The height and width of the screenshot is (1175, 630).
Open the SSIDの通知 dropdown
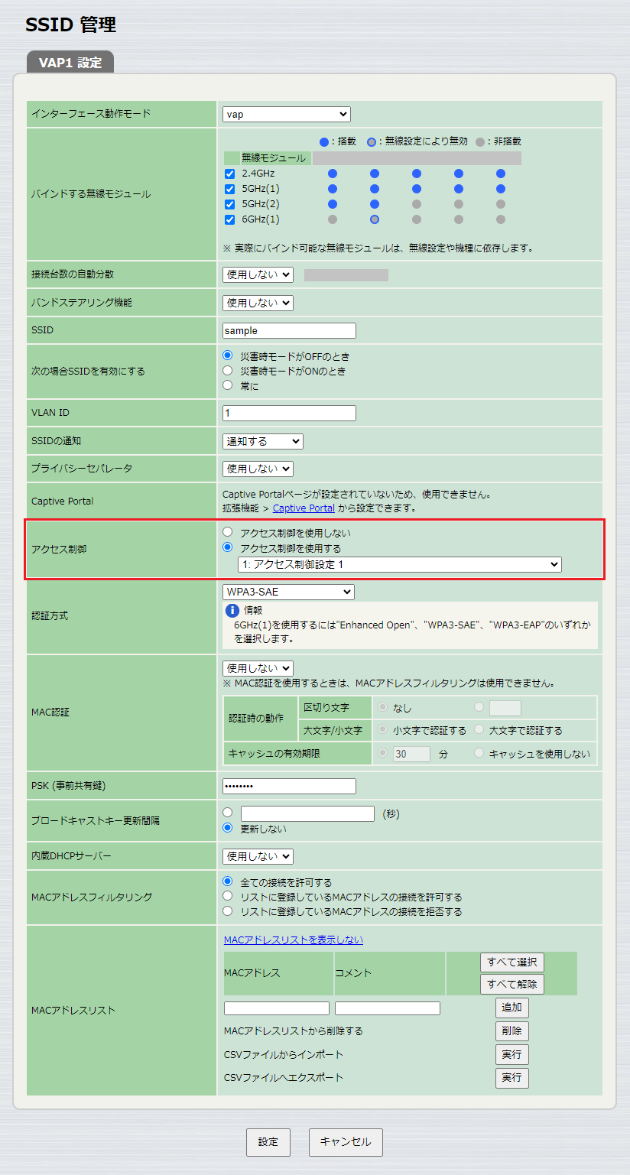point(260,441)
